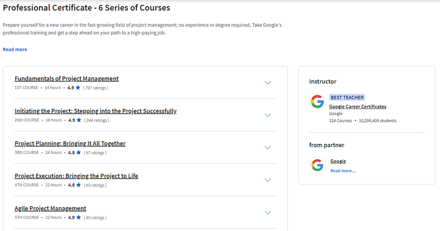The width and height of the screenshot is (440, 231).
Task: Expand Project Planning: Bringing It All Together
Action: pos(268,148)
